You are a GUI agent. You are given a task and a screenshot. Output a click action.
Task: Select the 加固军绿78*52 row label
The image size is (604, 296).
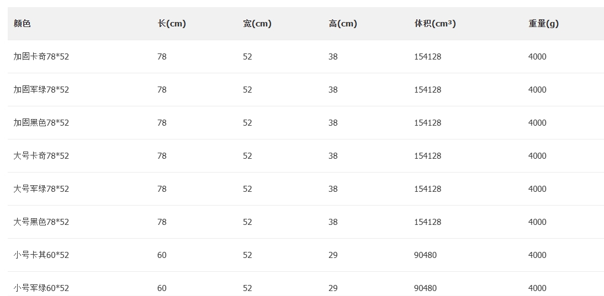41,89
